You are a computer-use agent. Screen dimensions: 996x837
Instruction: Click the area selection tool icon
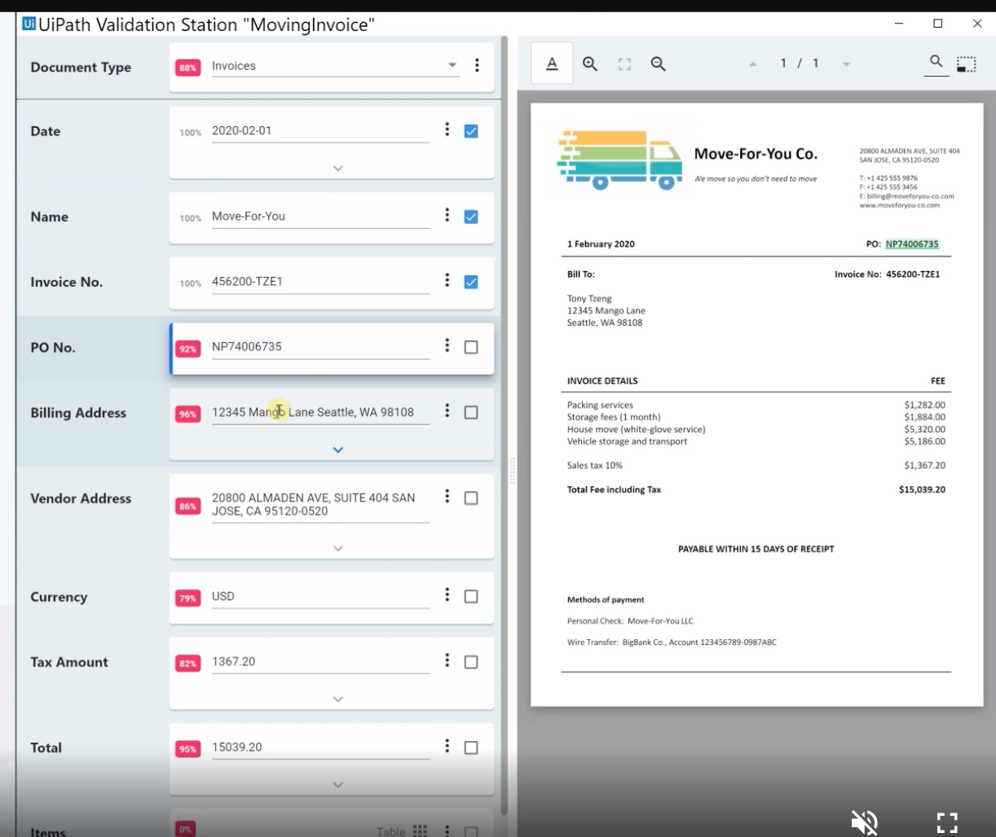[967, 64]
